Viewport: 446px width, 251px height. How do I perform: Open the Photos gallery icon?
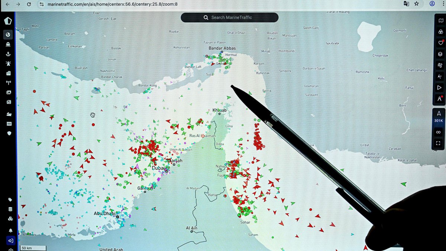tap(8, 92)
